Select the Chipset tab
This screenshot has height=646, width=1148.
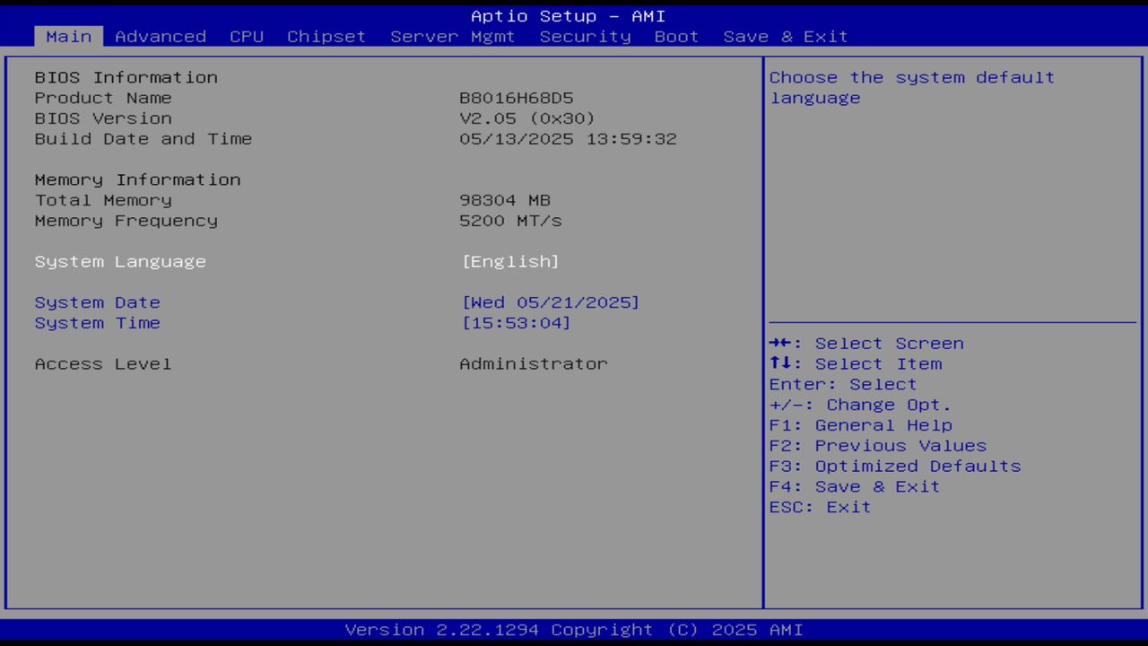(326, 36)
